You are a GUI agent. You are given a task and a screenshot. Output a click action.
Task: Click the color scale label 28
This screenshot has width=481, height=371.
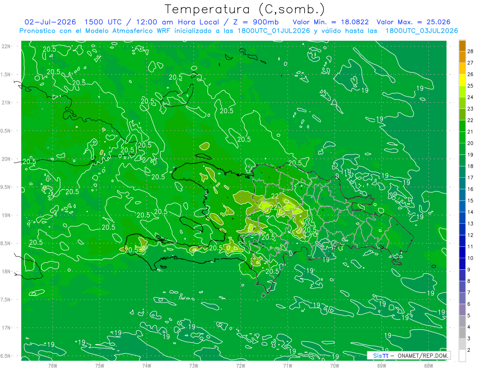pos(471,51)
